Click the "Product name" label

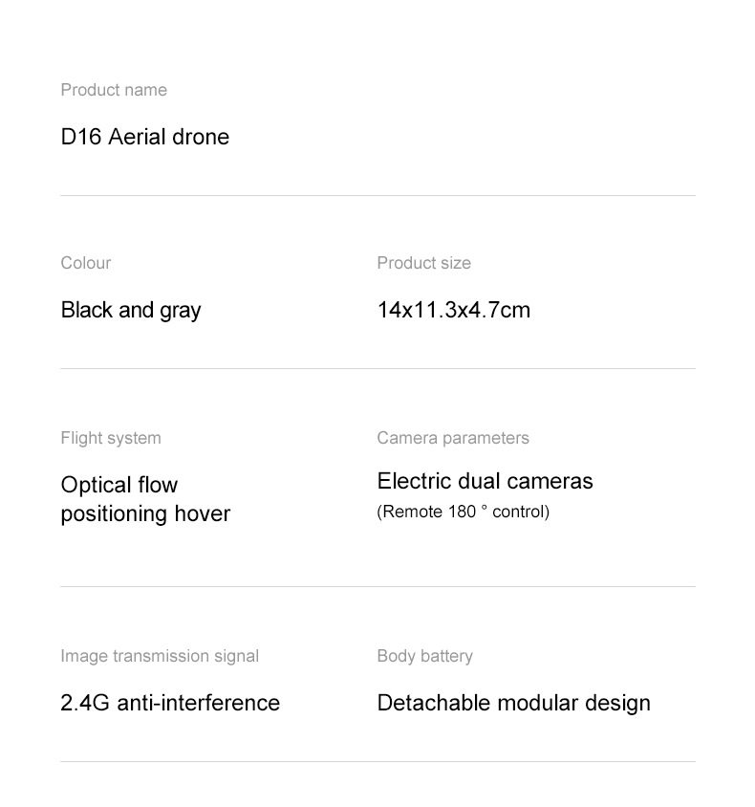(114, 90)
